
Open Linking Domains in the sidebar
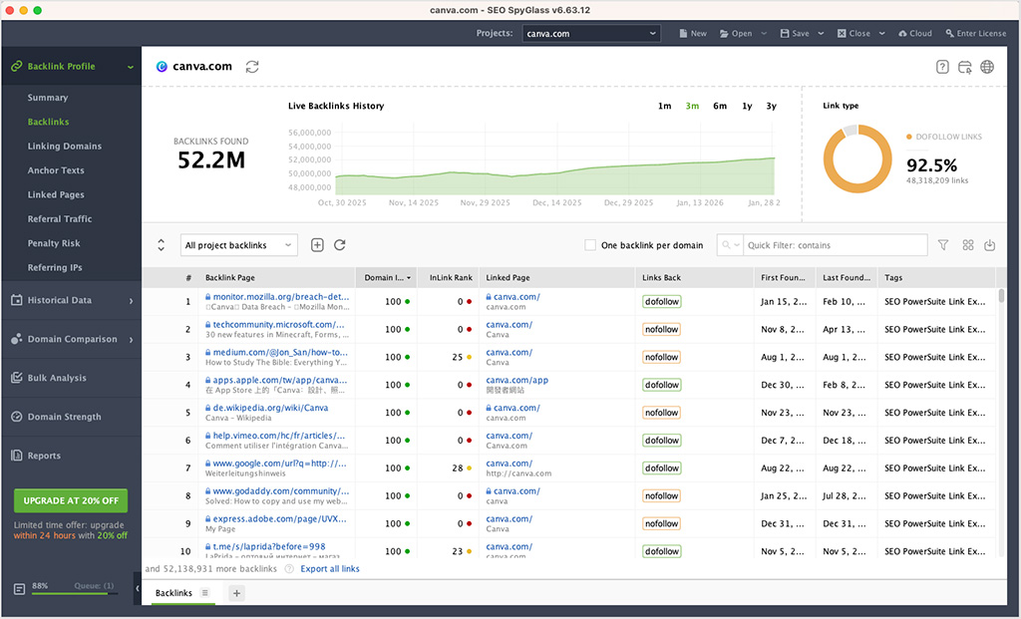point(65,146)
